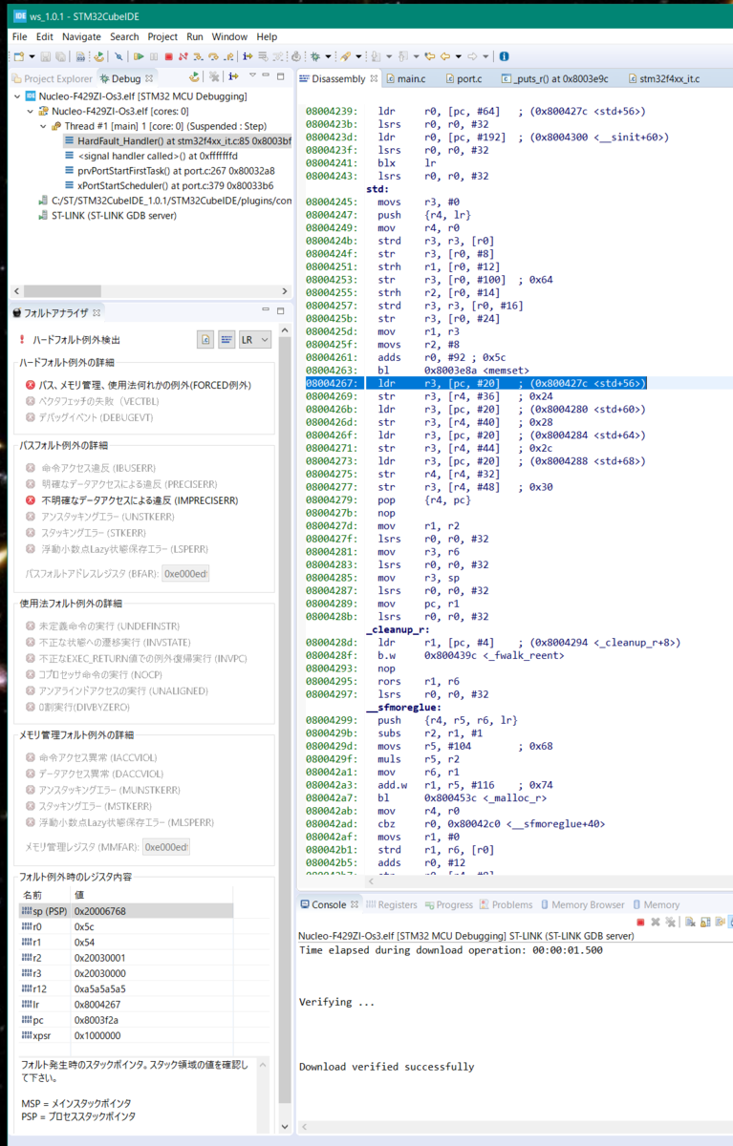This screenshot has height=1146, width=733.
Task: Collapse Nucleo-F429ZI-Os3.elf [cores: 0] node
Action: tap(30, 111)
